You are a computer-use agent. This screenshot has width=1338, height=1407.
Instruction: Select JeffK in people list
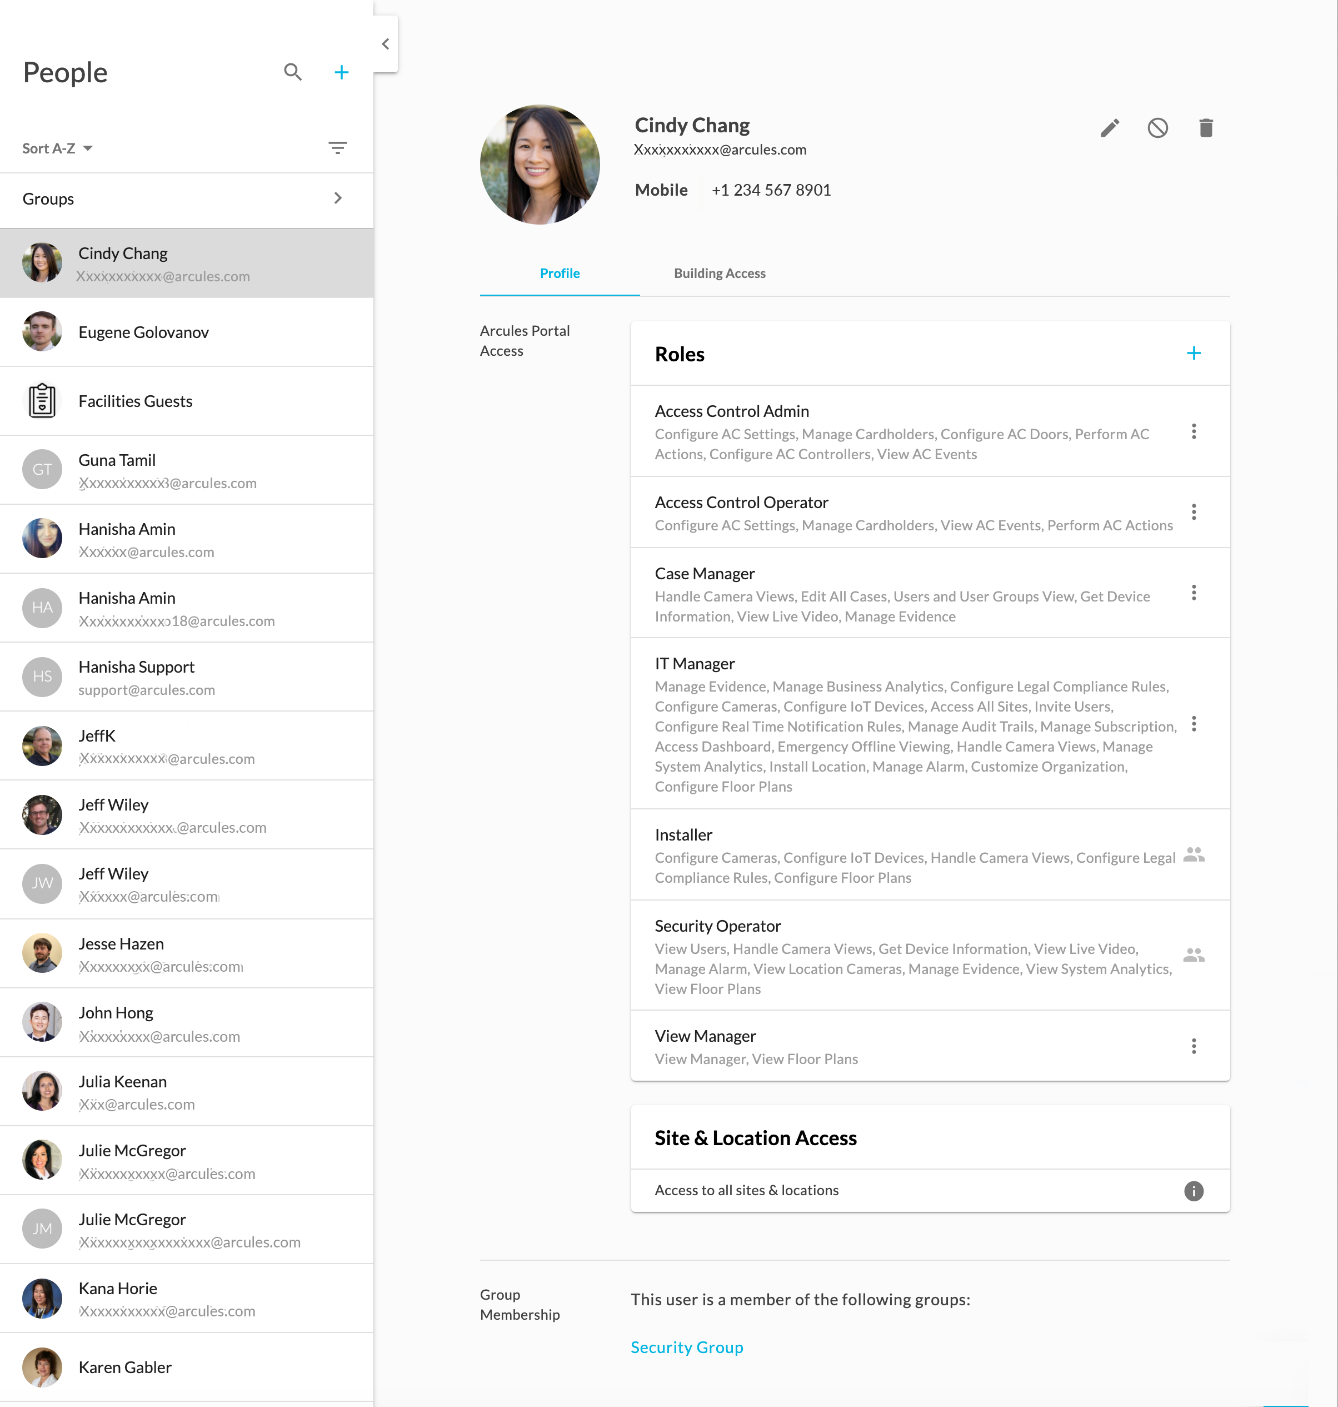coord(187,745)
